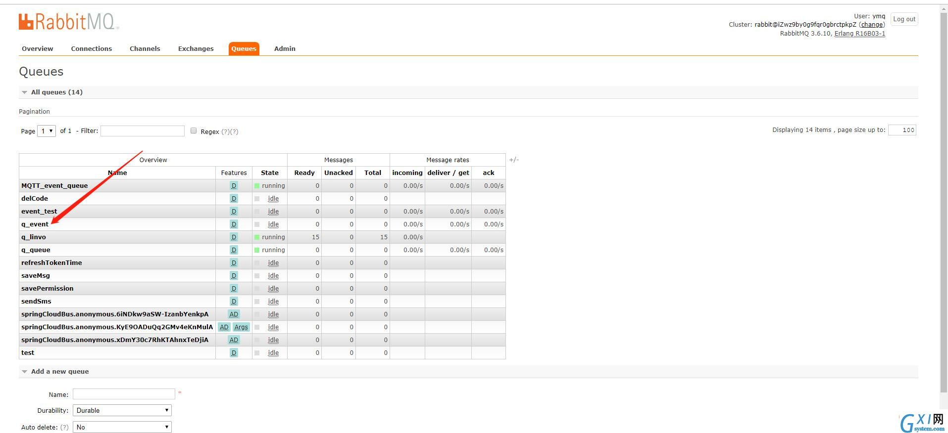The height and width of the screenshot is (433, 948).
Task: Open the test queue
Action: 28,352
